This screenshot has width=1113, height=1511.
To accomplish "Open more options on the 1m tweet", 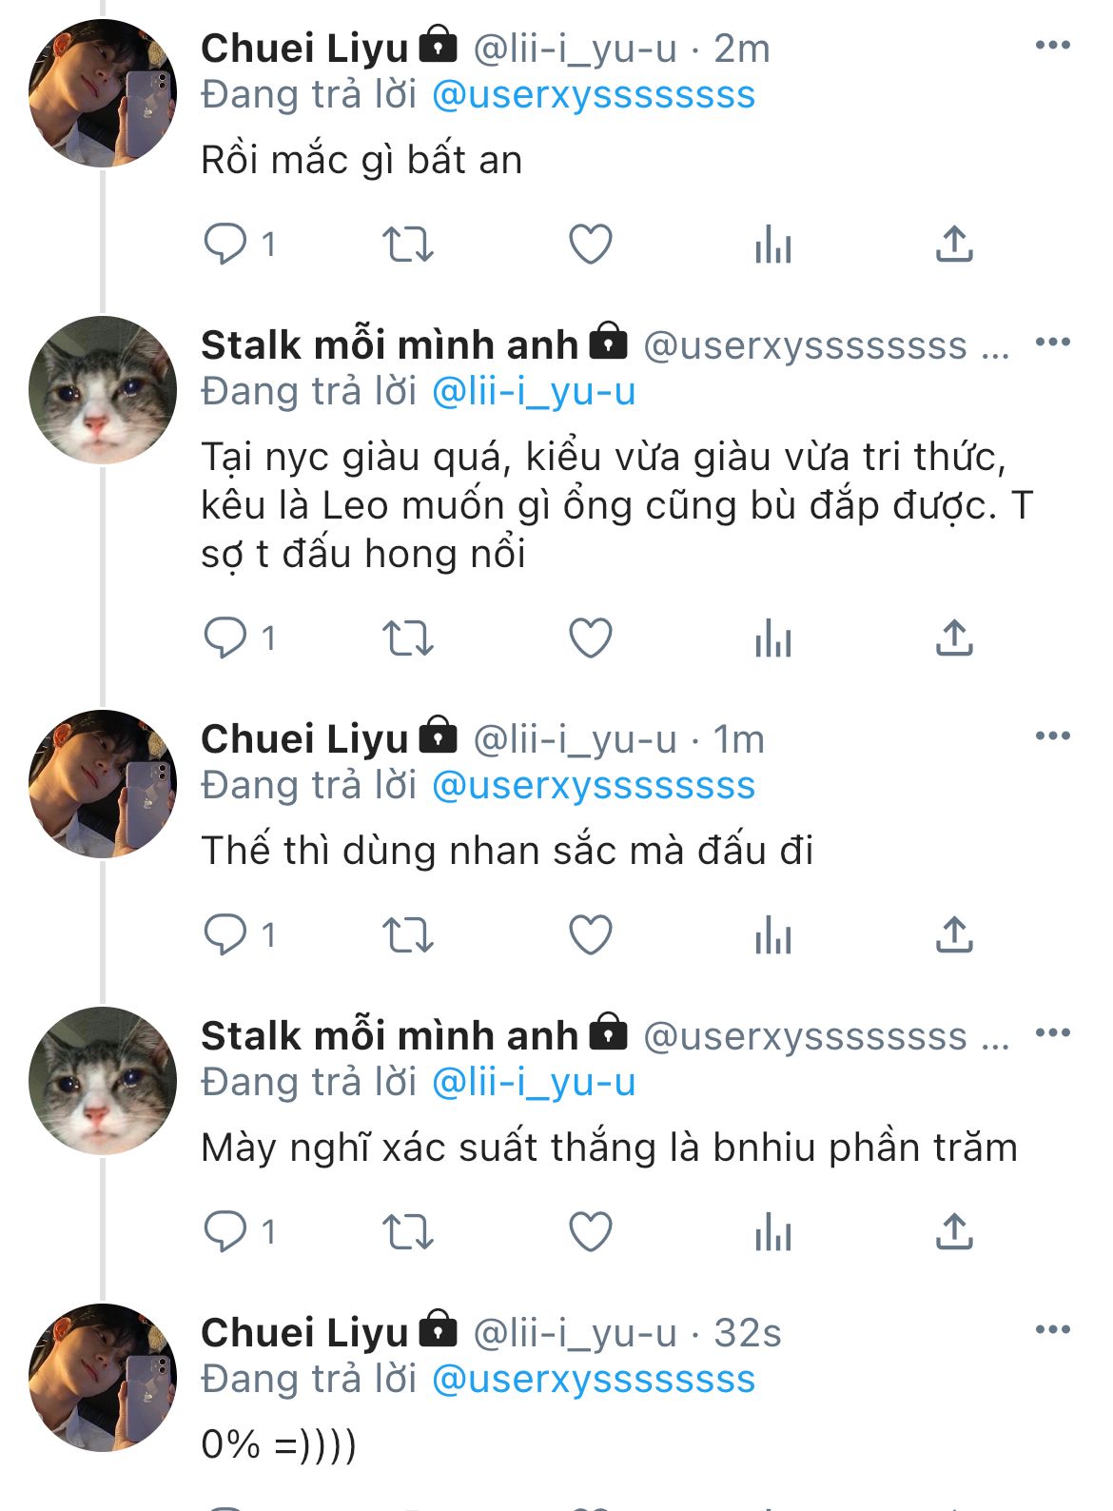I will pyautogui.click(x=1052, y=736).
